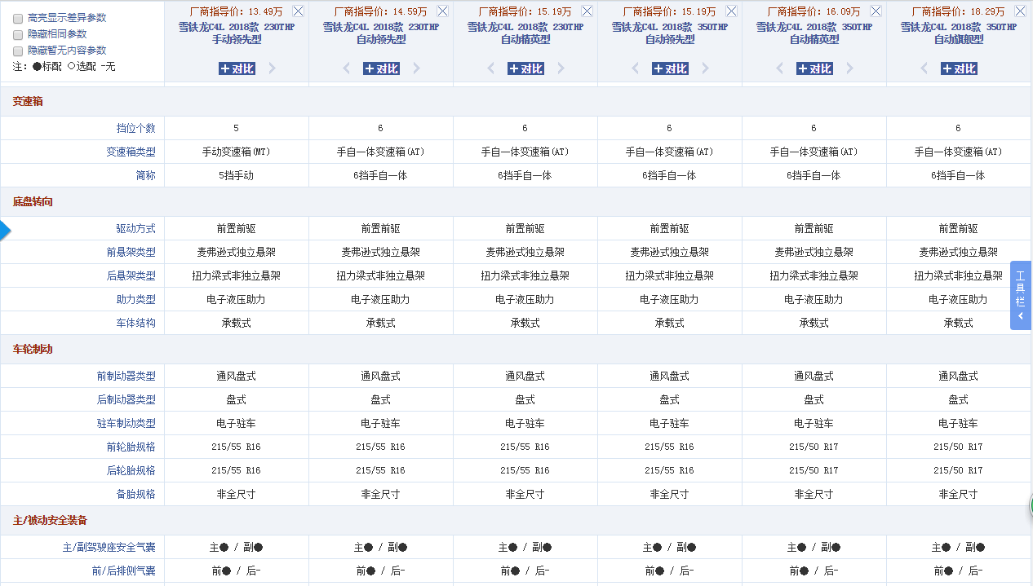
Task: Shift 15.19万 230THP 自动精英型 column left
Action: coord(490,68)
